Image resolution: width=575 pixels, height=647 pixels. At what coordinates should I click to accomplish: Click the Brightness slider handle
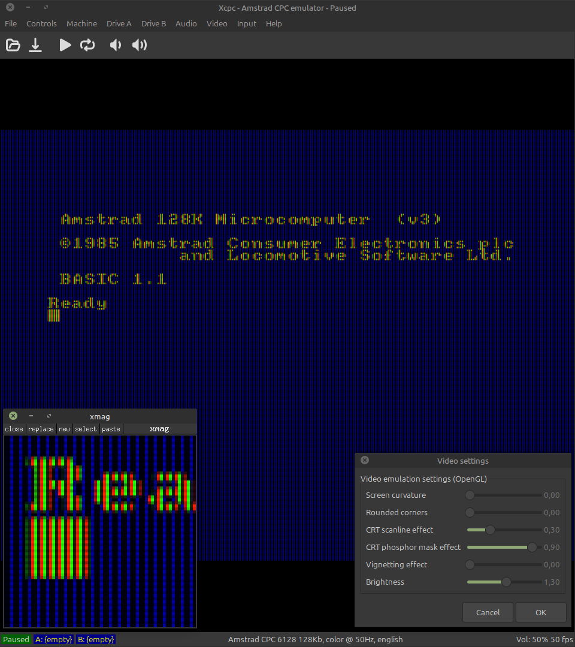point(506,582)
